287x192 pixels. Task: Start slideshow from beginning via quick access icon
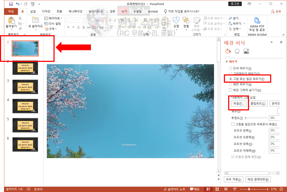coord(33,4)
